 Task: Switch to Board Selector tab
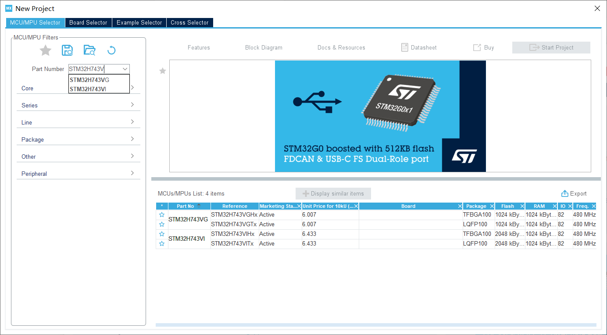(x=88, y=22)
